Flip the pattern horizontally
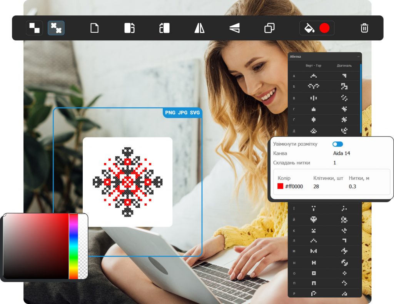This screenshot has width=394, height=304. click(199, 28)
